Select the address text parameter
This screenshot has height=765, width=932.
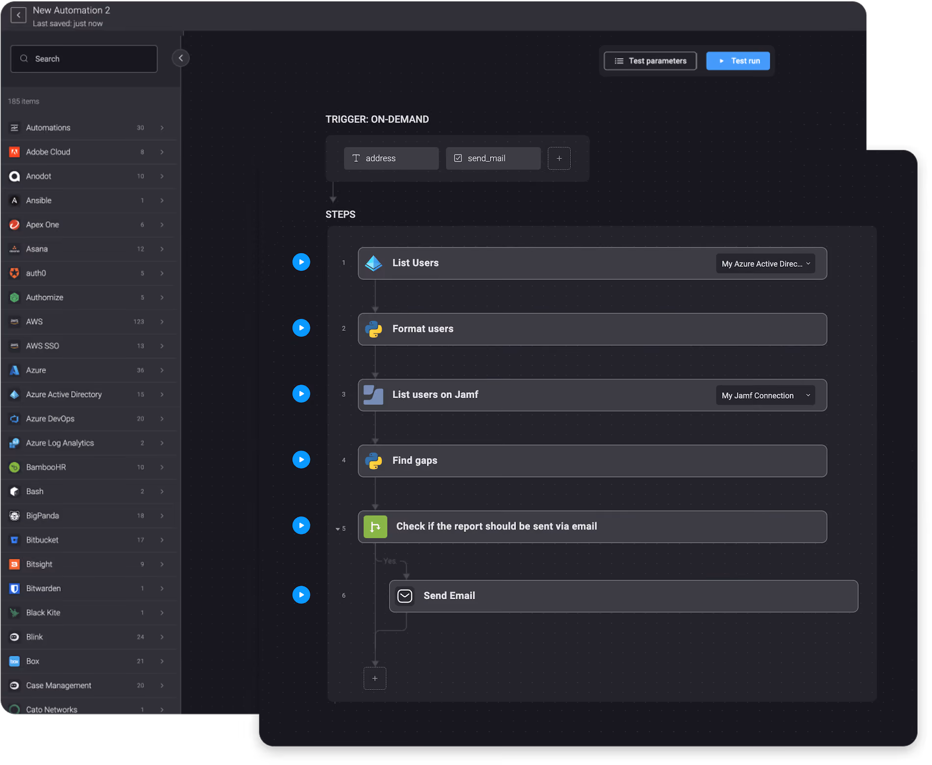coord(391,158)
